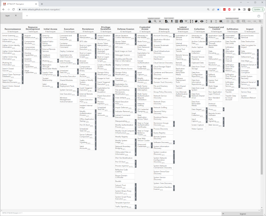Open the A-Z sorting icon
Viewport: 266px width, 216px height.
click(x=191, y=21)
